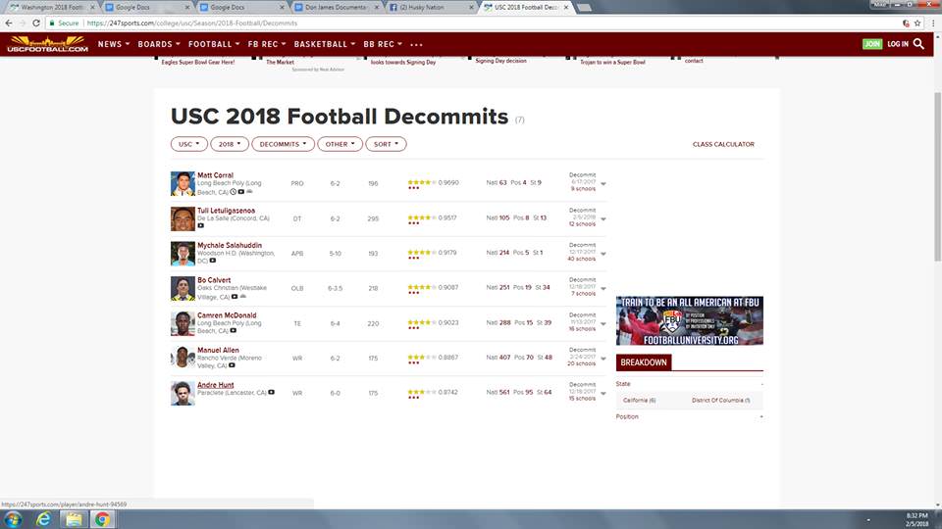Open Bo Calvert's player name link
Screen dimensions: 942x529
[214, 280]
